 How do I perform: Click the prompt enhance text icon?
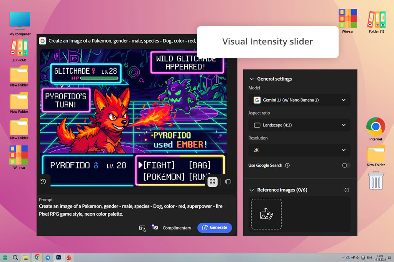pyautogui.click(x=142, y=228)
